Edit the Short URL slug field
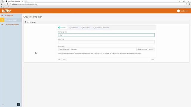The width and height of the screenshot is (191, 107). coord(103,49)
